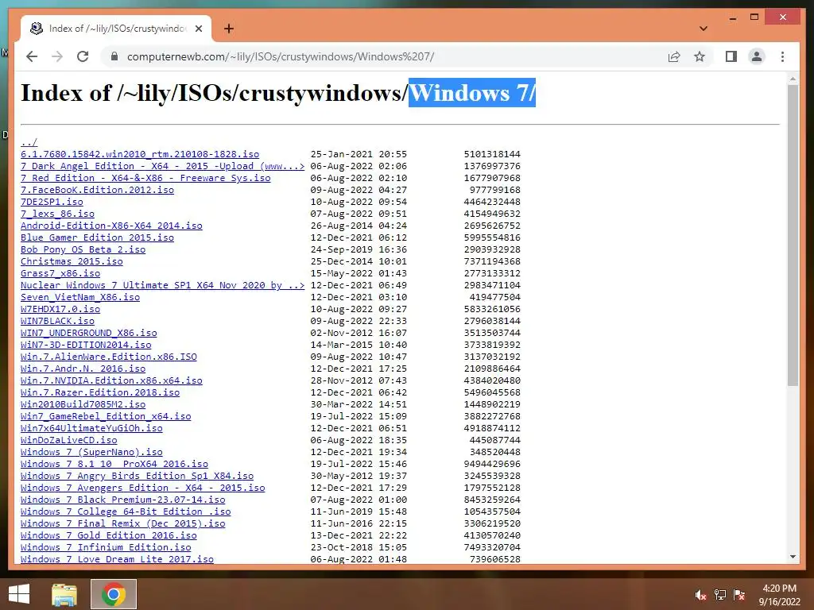The image size is (814, 610).
Task: Open 7_lexs_86.iso link
Action: (x=57, y=214)
